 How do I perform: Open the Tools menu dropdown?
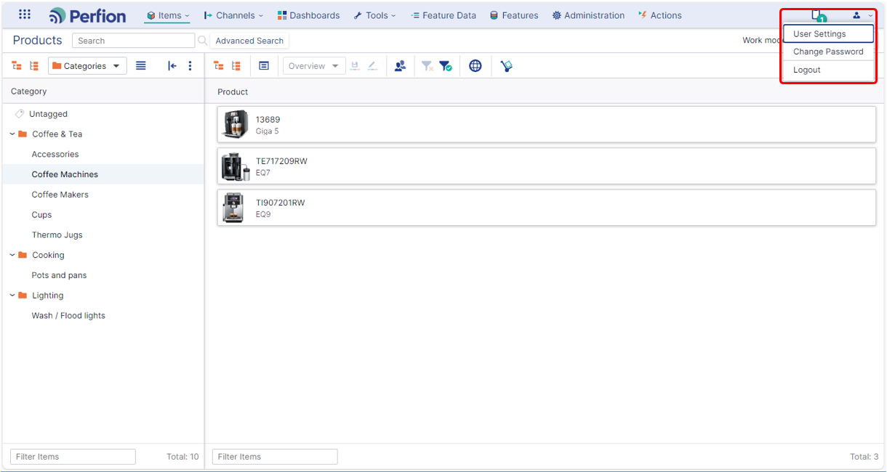pyautogui.click(x=375, y=15)
